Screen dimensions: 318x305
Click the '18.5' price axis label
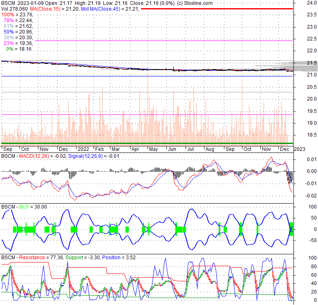312,135
